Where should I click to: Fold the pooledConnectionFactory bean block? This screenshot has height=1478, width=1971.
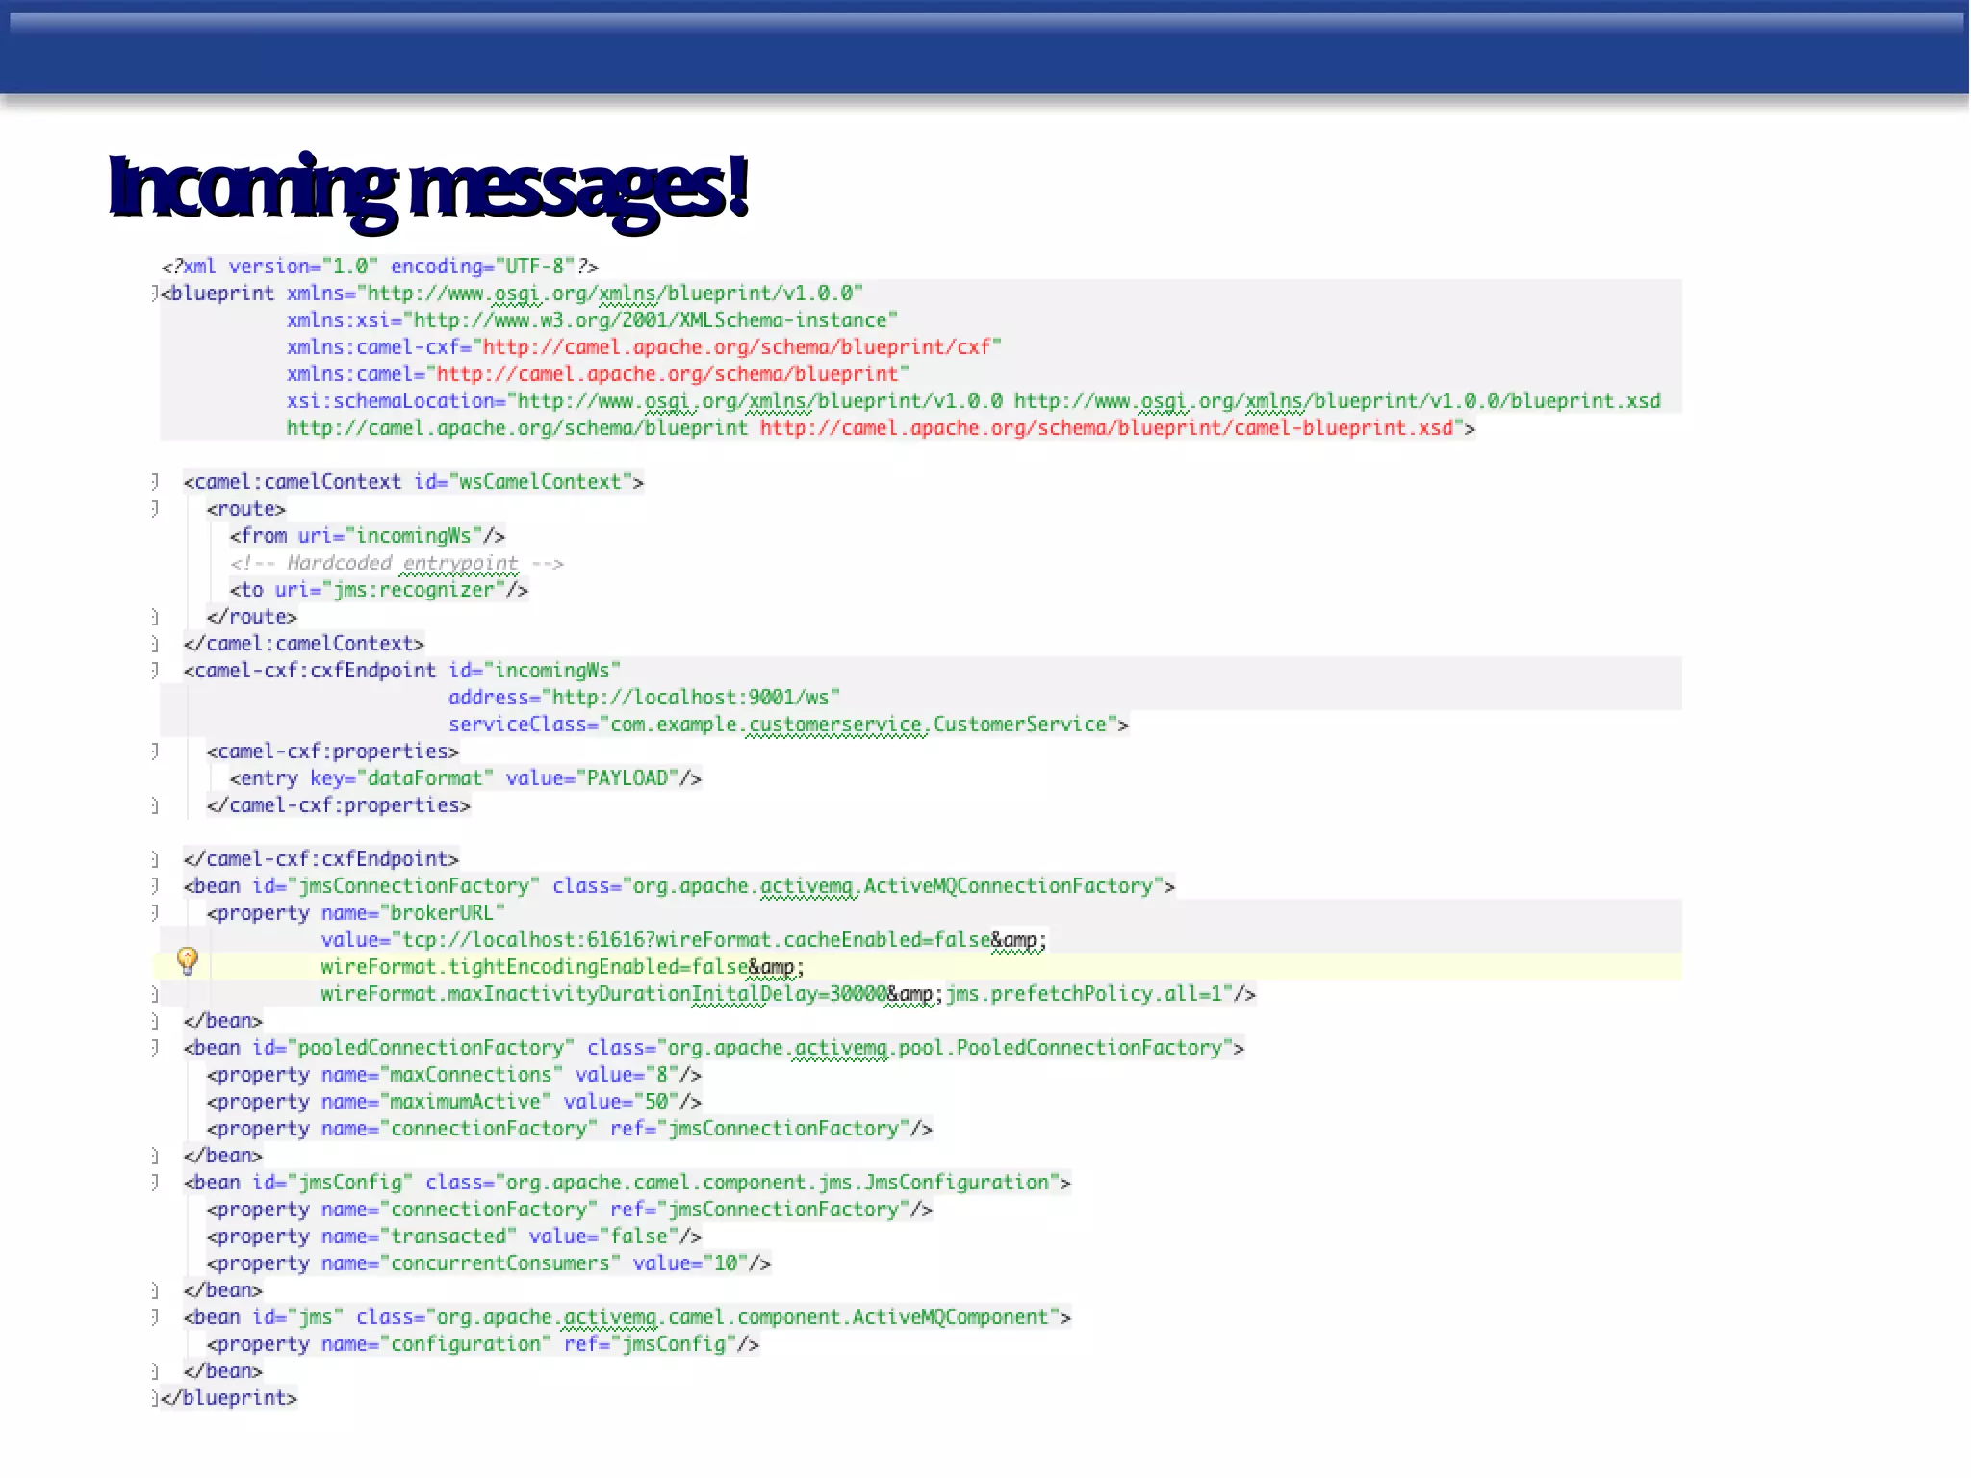155,1047
